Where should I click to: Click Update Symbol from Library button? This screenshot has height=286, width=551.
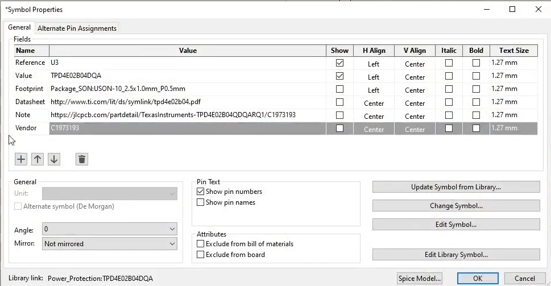(456, 187)
